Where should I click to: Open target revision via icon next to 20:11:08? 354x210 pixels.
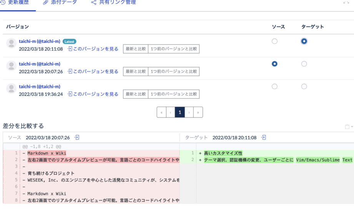[x=264, y=137]
